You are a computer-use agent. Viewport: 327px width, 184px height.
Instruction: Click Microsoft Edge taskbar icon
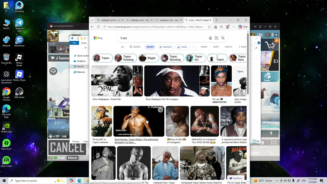[80, 181]
